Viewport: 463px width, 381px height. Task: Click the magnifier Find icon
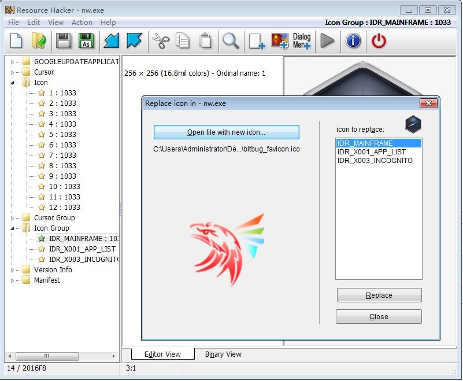pos(231,41)
